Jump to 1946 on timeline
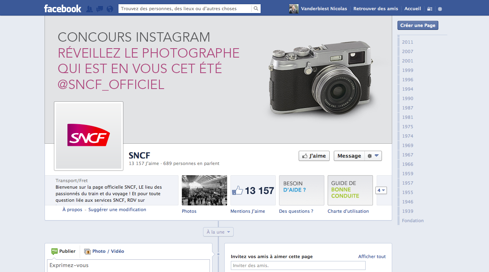This screenshot has height=272, width=489. pos(407,201)
